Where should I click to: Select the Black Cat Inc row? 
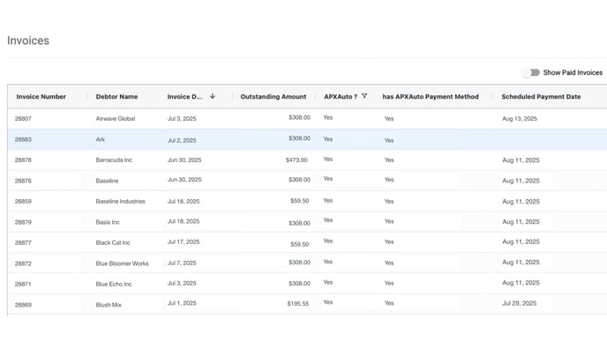pyautogui.click(x=307, y=242)
